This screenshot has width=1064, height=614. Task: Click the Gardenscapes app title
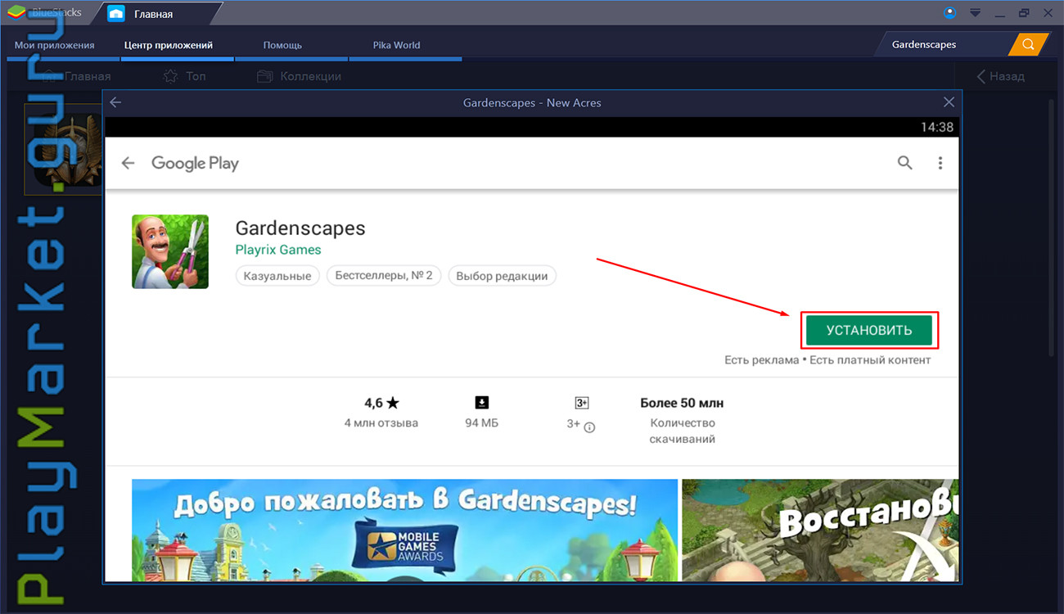tap(300, 228)
